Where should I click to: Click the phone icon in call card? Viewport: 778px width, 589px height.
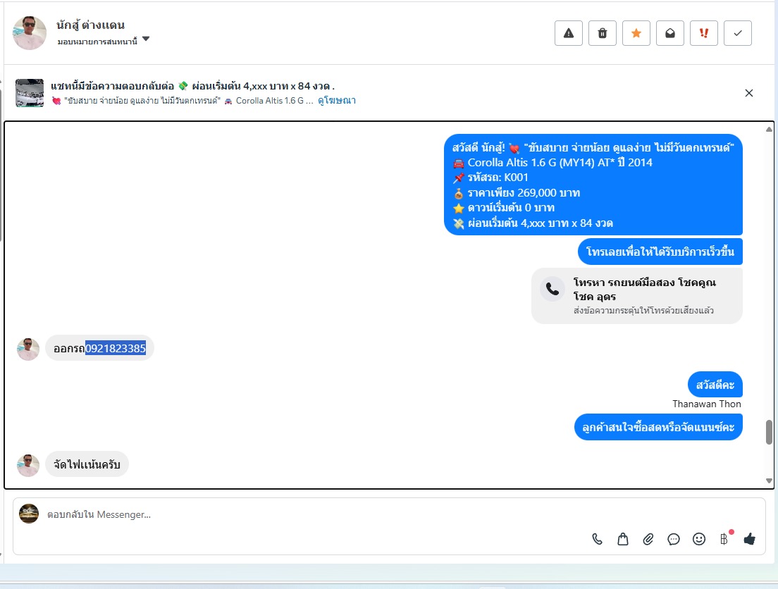point(552,289)
